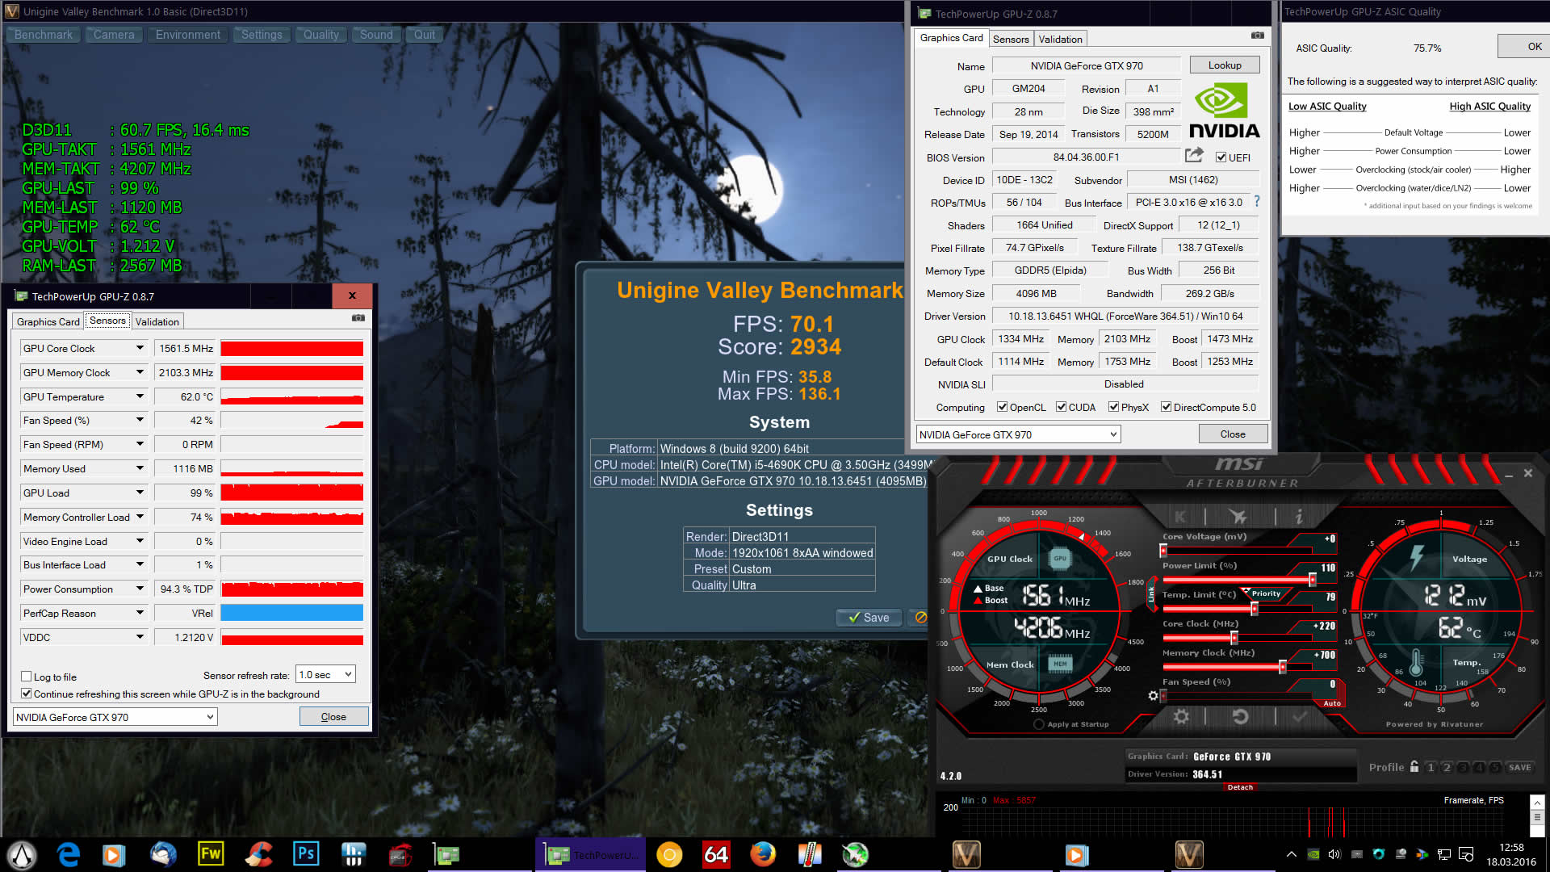Click the Afterburner settings gear icon
1550x872 pixels.
(x=1181, y=716)
